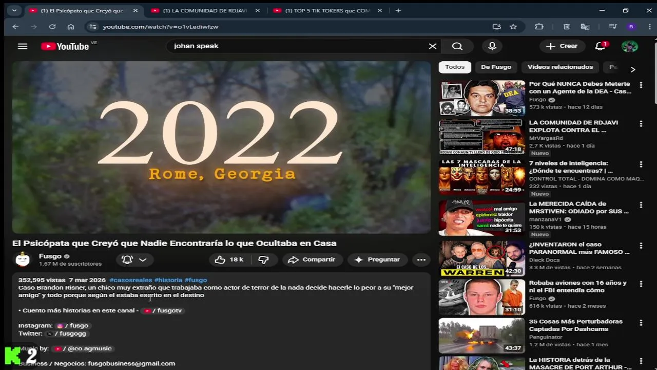Open the browser profile R icon
657x370 pixels.
[631, 26]
